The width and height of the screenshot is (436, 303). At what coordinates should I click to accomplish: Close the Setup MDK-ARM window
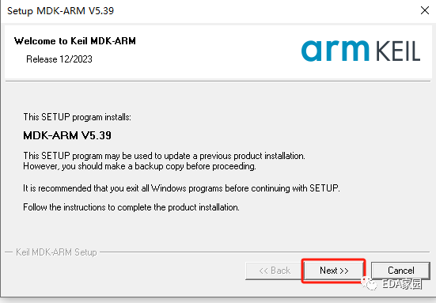(425, 10)
